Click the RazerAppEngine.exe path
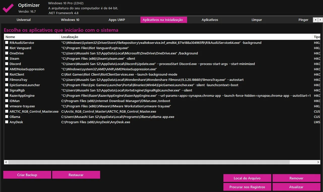This screenshot has width=323, height=192. [x=186, y=96]
